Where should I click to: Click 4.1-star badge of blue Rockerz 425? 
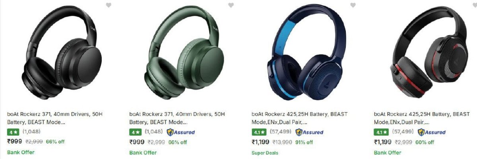tap(259, 132)
